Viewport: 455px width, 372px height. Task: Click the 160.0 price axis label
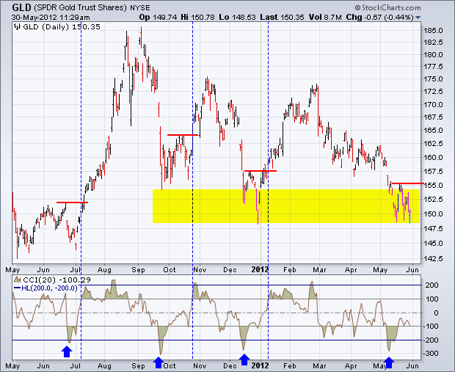point(433,158)
